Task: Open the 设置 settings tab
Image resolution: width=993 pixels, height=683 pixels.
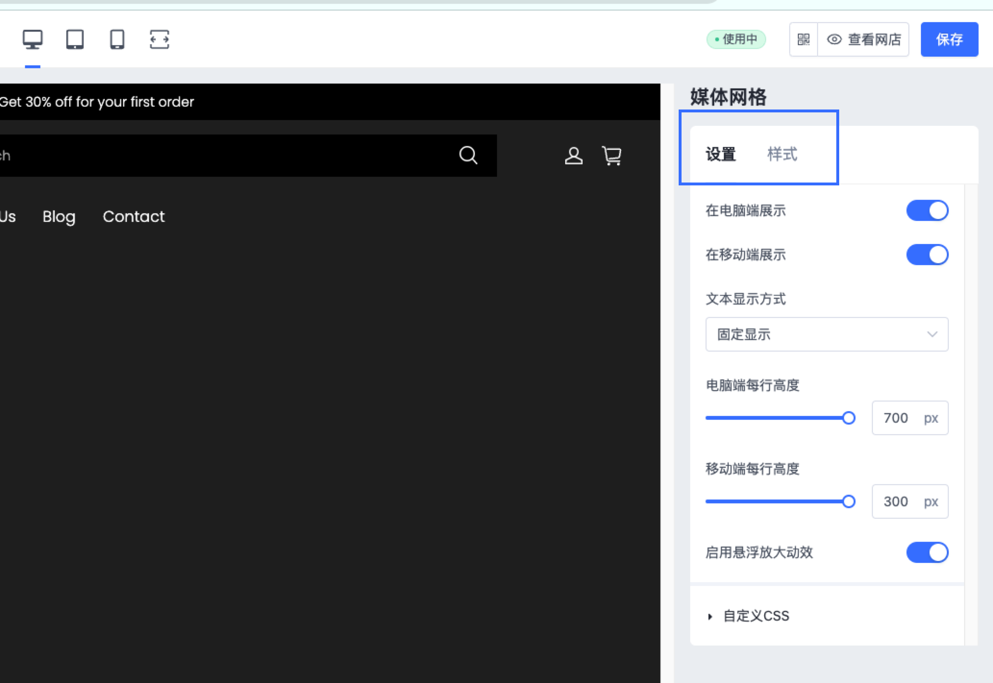Action: point(721,154)
